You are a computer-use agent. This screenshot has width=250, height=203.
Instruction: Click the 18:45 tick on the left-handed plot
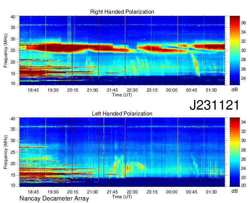(x=33, y=192)
